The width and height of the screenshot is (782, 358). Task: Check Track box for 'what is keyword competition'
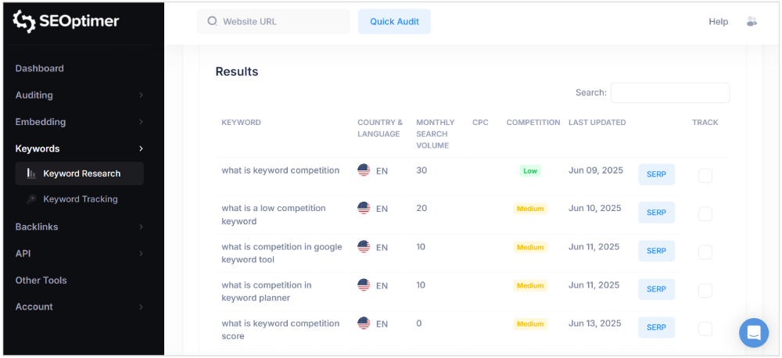click(705, 175)
